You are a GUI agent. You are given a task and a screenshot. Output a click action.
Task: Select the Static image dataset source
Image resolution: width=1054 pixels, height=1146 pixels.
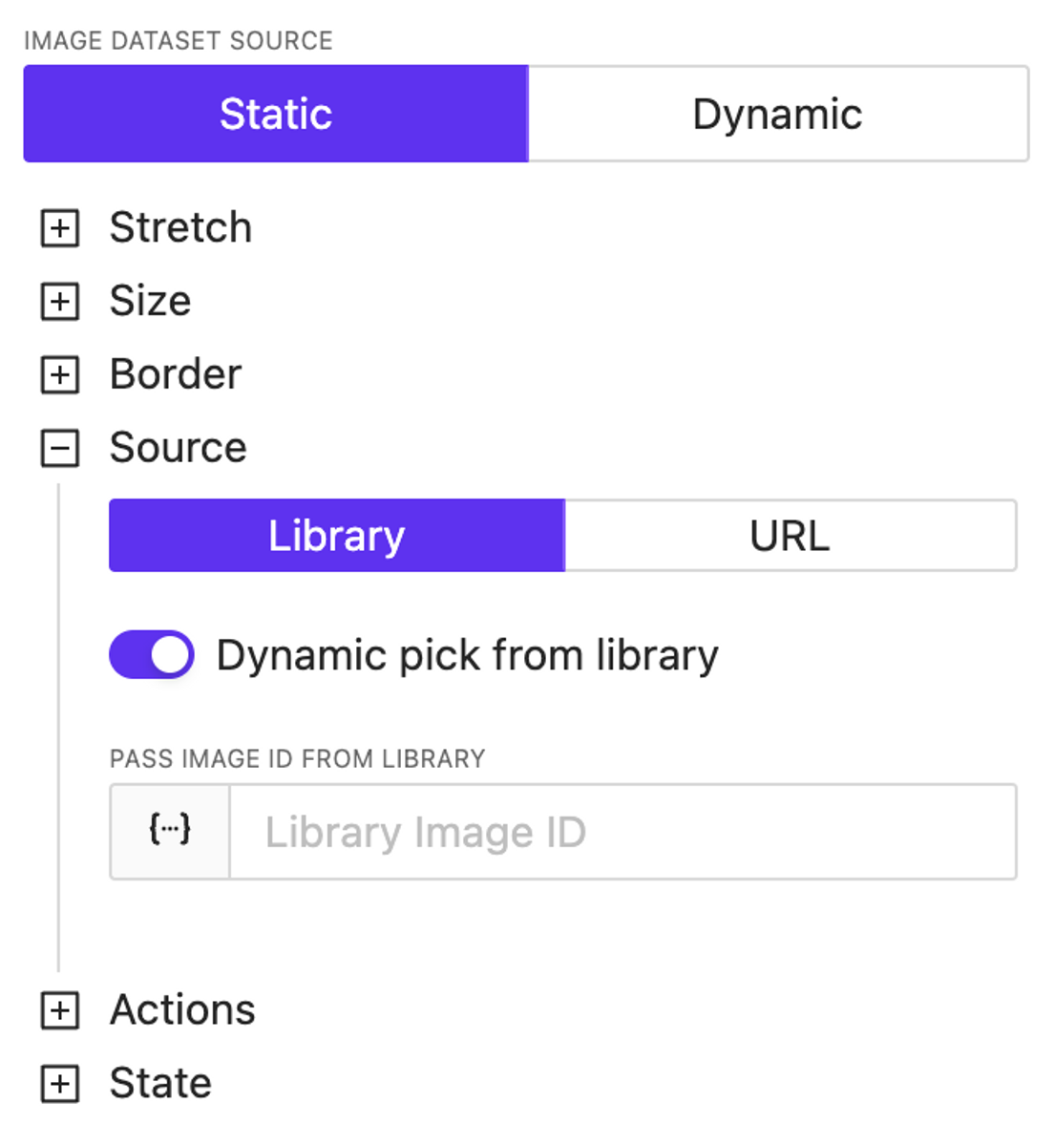[276, 114]
